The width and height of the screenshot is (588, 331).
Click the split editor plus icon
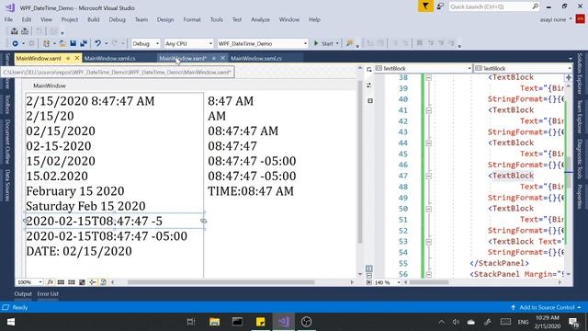click(568, 77)
